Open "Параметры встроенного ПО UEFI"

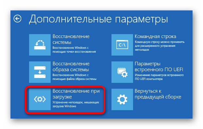tap(159, 67)
